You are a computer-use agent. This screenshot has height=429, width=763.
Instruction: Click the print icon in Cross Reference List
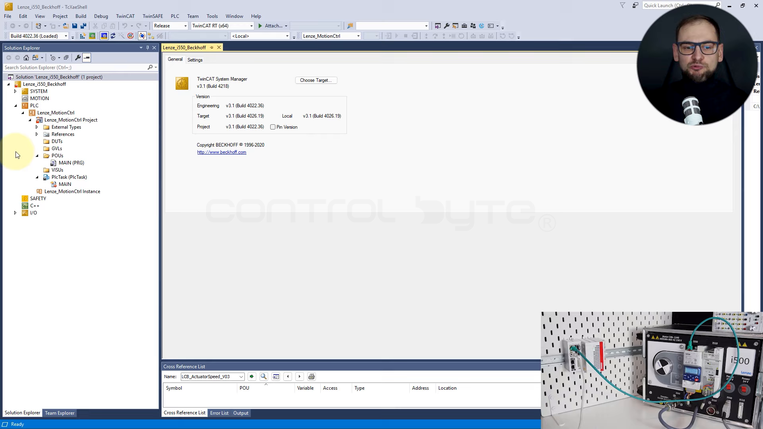click(x=312, y=377)
